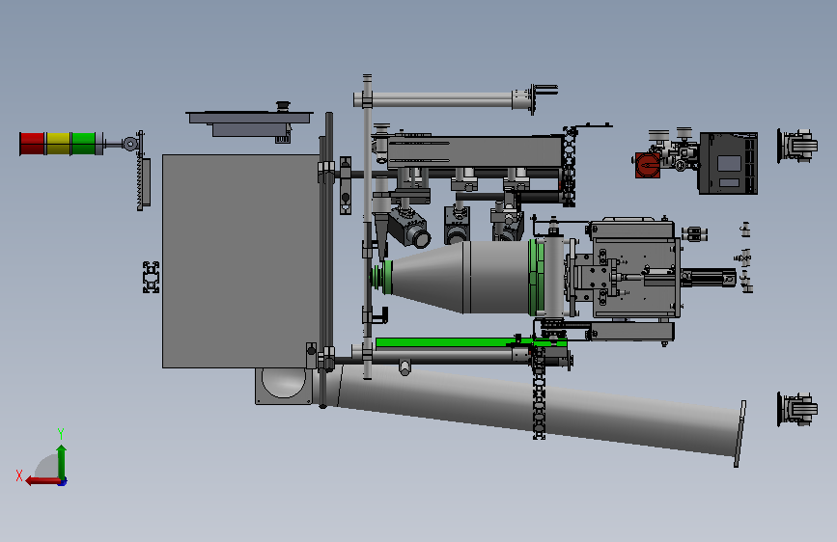Select the red rotary switch component
This screenshot has height=542, width=837.
click(x=647, y=165)
